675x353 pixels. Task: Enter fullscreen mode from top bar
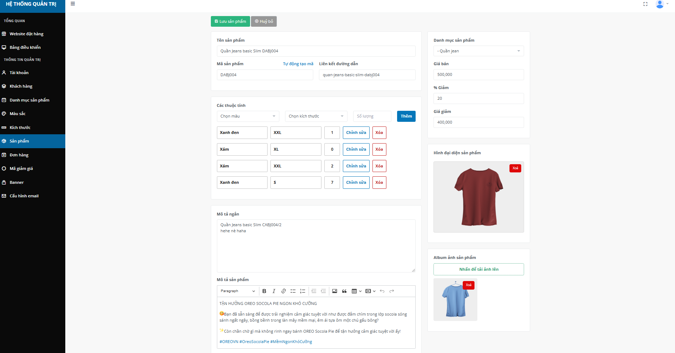tap(645, 4)
